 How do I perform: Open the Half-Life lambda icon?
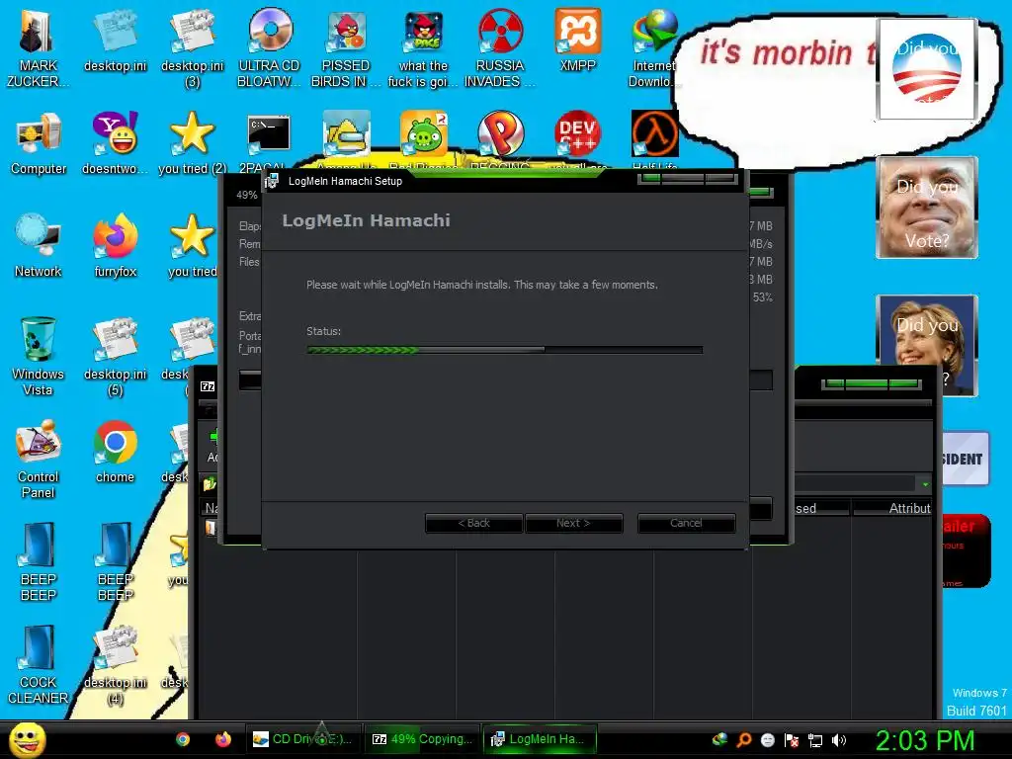pyautogui.click(x=654, y=134)
